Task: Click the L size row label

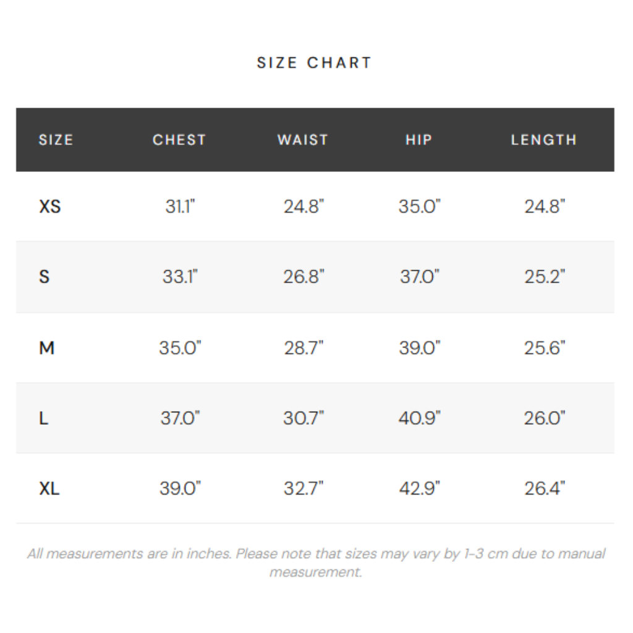Action: 43,418
